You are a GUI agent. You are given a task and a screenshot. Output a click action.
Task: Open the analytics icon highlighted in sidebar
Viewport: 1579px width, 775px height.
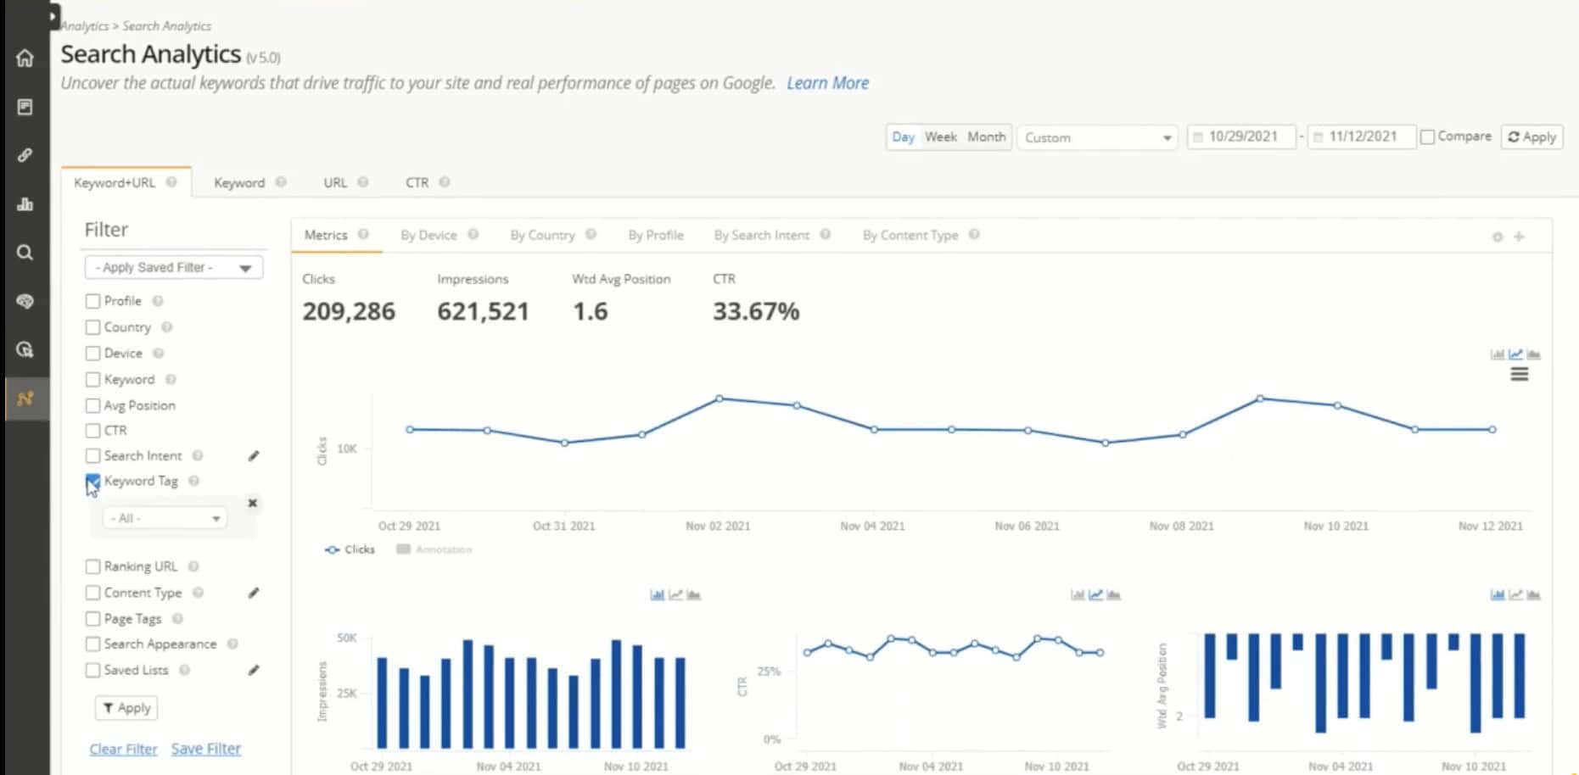(x=25, y=398)
